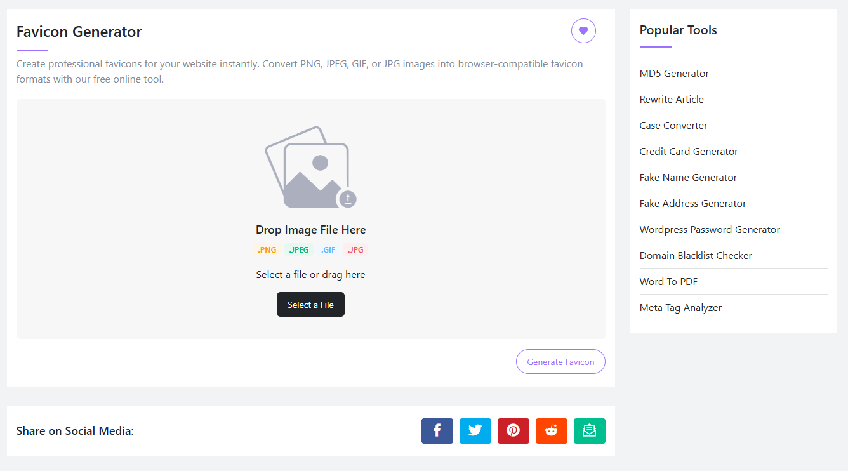Click the image upload placeholder icon
This screenshot has width=848, height=471.
click(308, 166)
